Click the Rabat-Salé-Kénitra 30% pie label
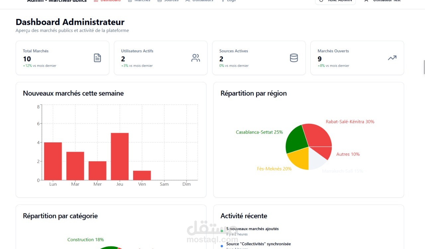 pos(350,122)
